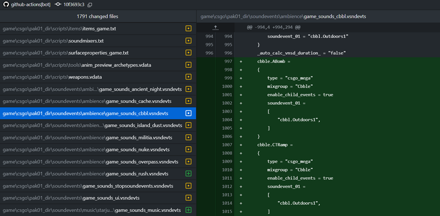Click added line cbble.ABomb =
This screenshot has width=440, height=216.
273,61
